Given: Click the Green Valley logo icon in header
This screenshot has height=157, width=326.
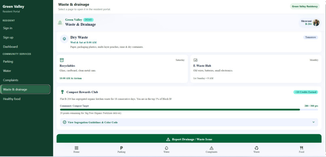Looking at the screenshot, I should [60, 22].
